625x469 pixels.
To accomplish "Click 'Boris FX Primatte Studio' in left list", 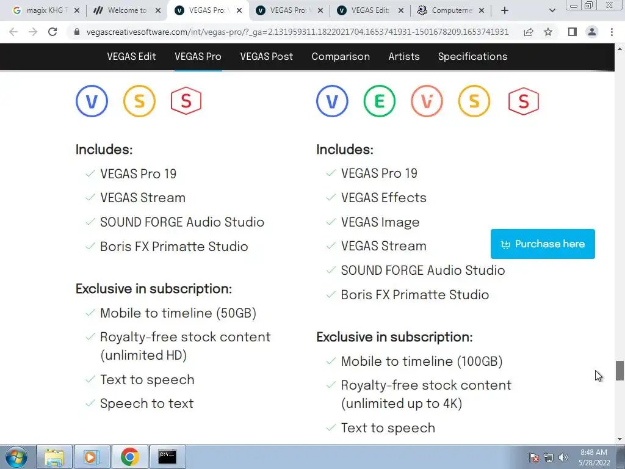I will pyautogui.click(x=174, y=247).
